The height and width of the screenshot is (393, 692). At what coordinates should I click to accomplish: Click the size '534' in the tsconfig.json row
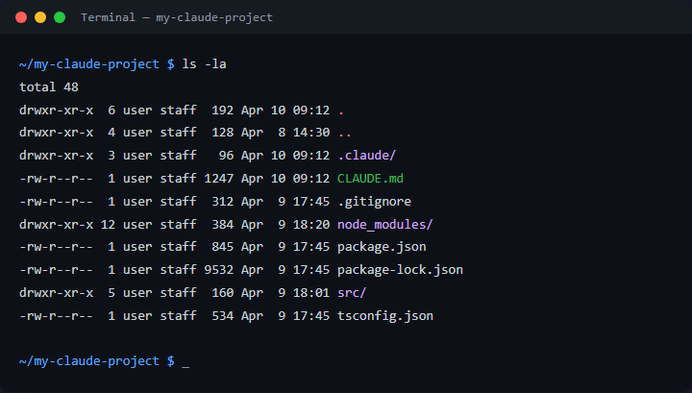click(222, 316)
